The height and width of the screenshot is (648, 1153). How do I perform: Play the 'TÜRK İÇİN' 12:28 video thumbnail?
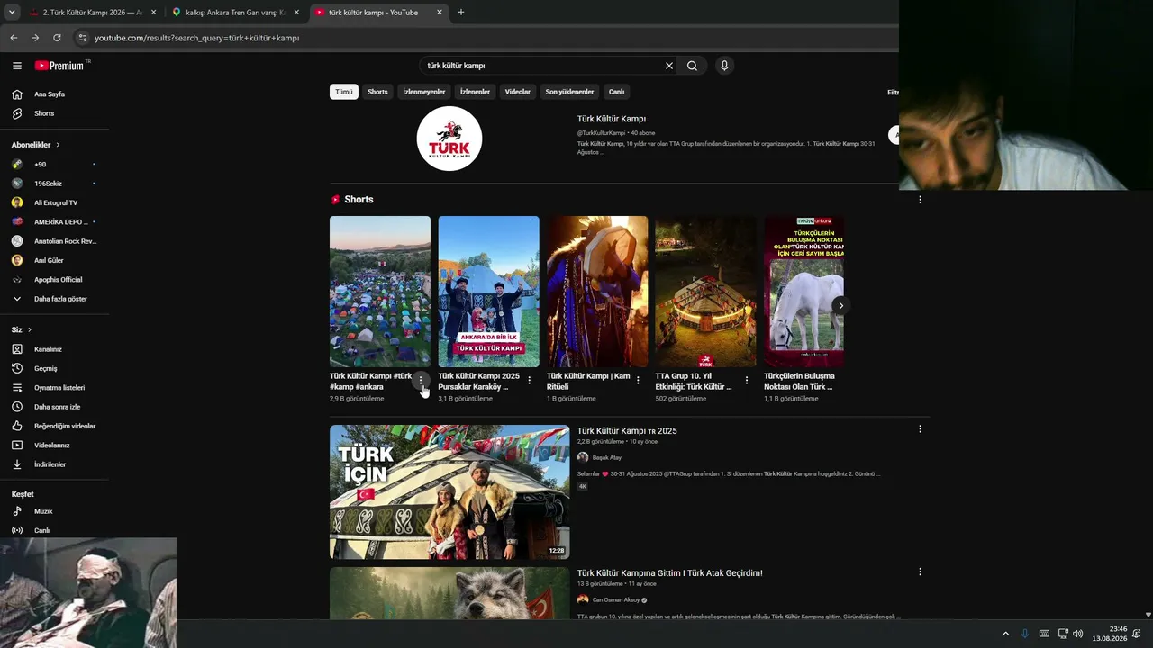(449, 492)
